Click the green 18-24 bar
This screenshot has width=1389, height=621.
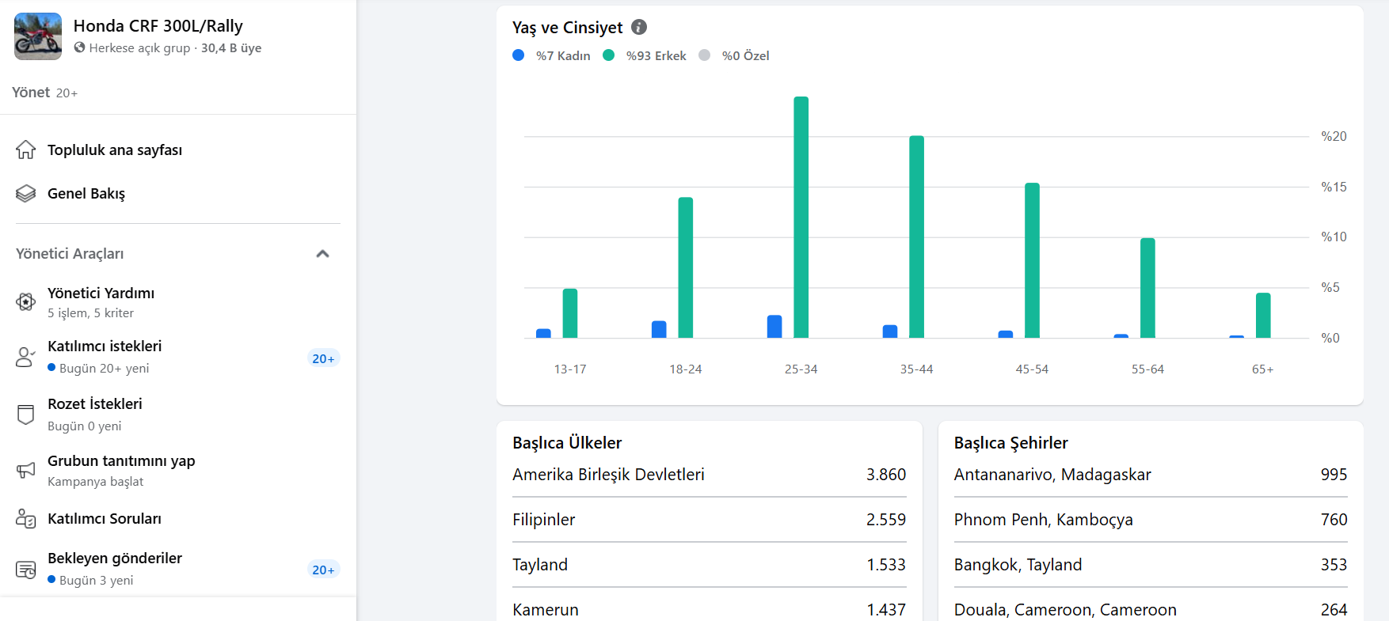click(x=686, y=267)
